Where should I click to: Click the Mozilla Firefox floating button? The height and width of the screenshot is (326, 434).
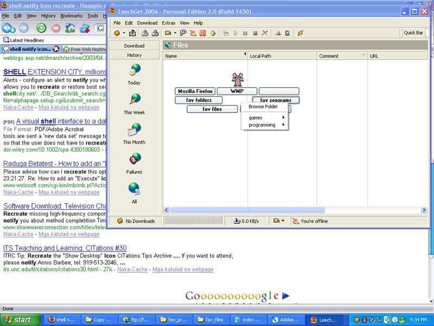pos(195,91)
